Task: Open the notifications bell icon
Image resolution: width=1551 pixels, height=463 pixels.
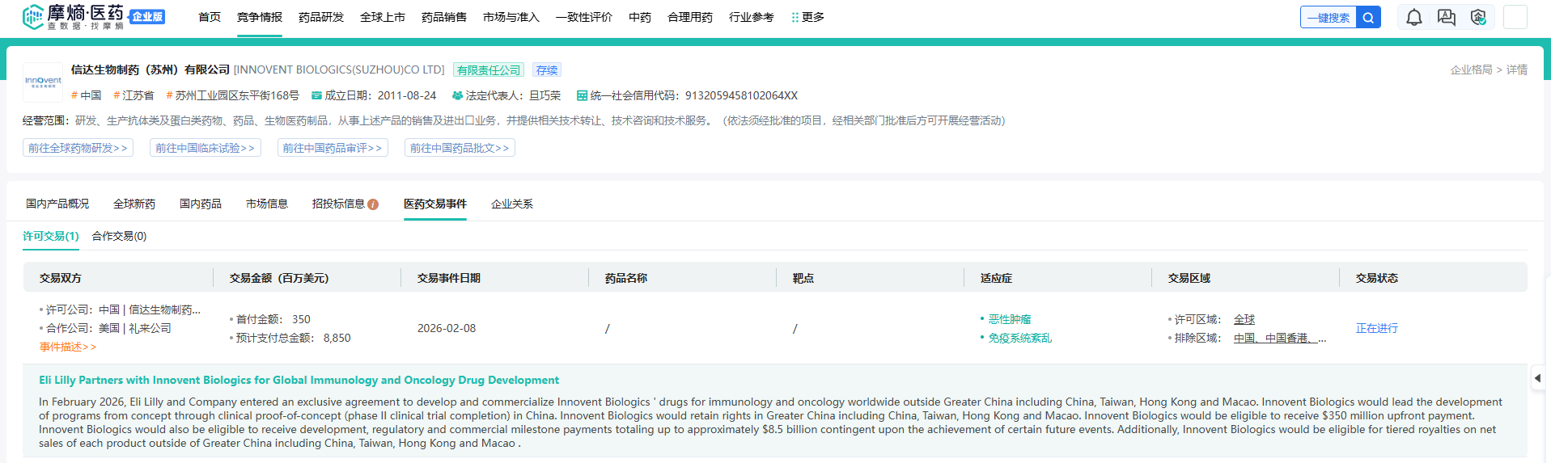Action: click(1413, 17)
